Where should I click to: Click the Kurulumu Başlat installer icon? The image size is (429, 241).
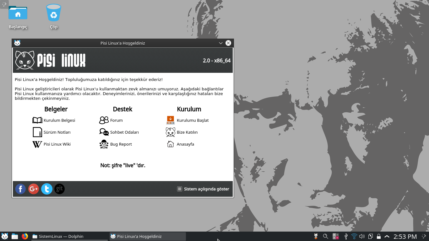pyautogui.click(x=171, y=120)
